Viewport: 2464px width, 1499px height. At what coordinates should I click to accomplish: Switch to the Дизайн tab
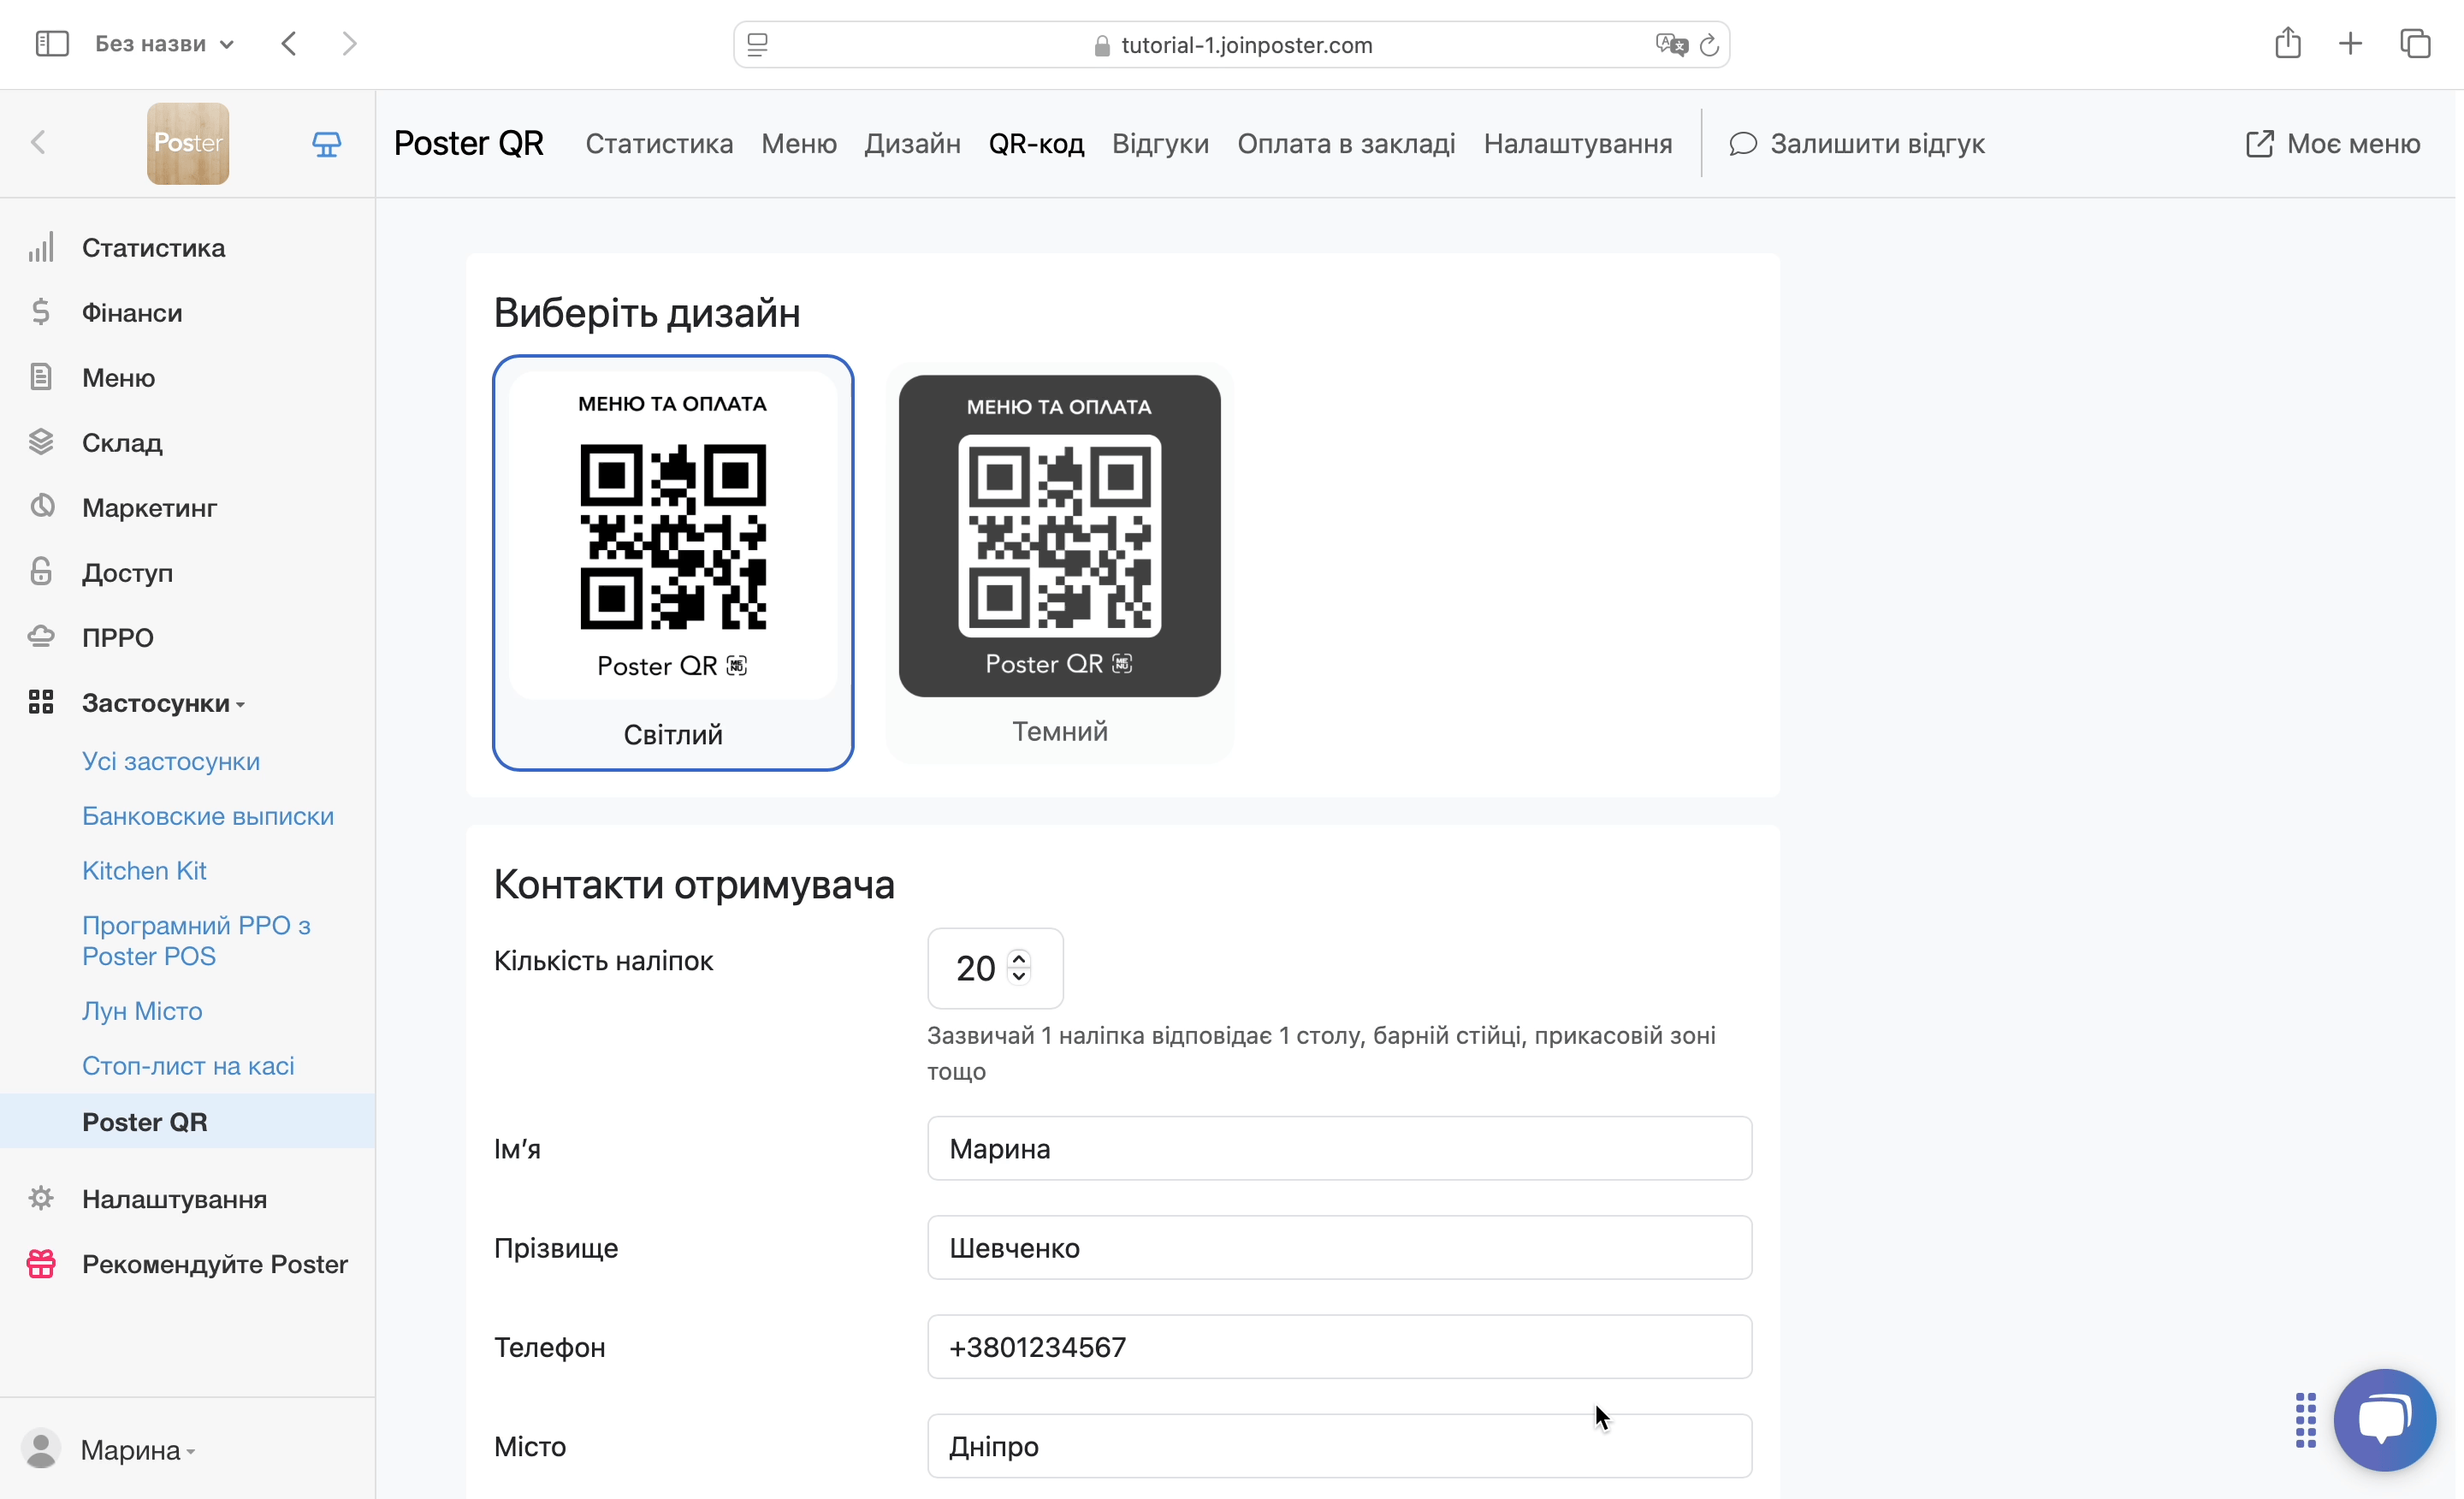tap(912, 144)
